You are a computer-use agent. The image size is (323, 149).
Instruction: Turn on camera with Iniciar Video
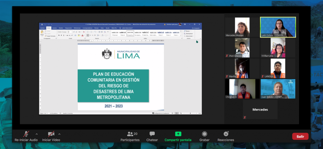[x=51, y=134]
